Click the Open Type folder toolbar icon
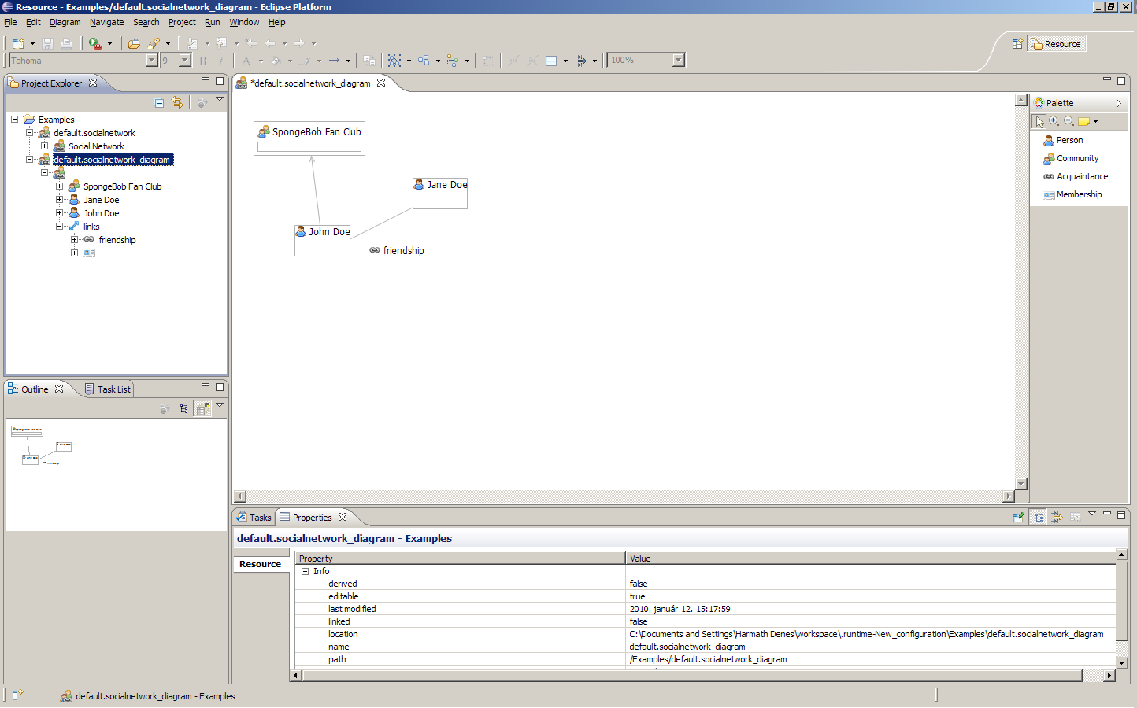1137x708 pixels. point(134,43)
